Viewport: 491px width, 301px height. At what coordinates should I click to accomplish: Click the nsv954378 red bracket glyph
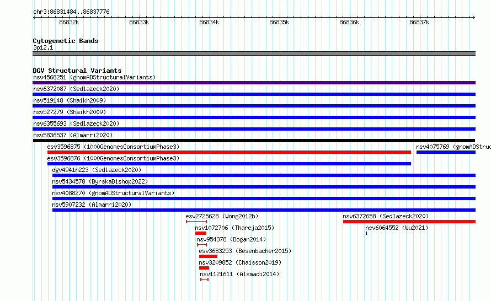(x=202, y=245)
